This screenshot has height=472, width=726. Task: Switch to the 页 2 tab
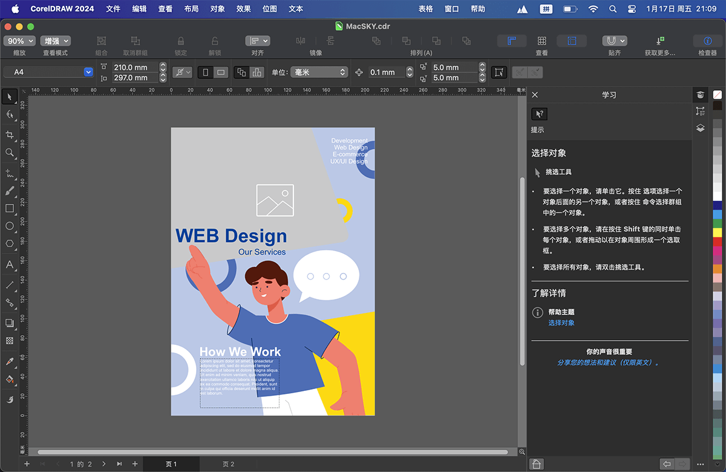228,464
